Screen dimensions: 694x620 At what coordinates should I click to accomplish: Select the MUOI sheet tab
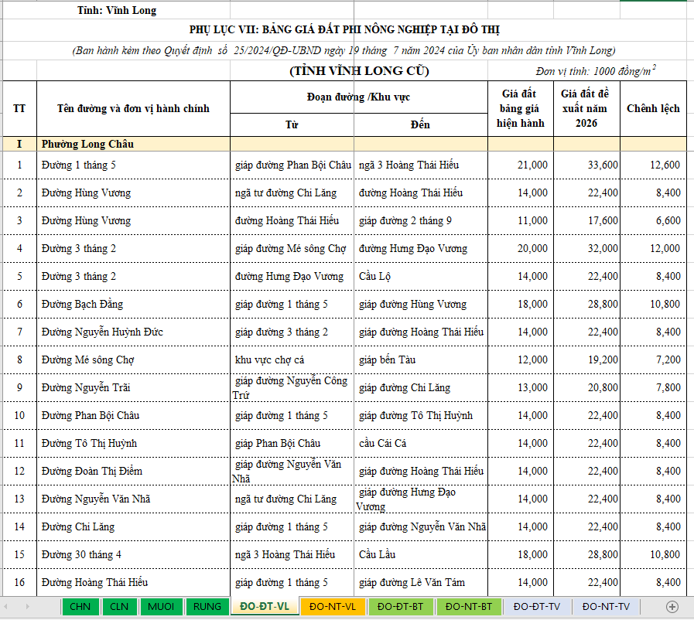[162, 607]
